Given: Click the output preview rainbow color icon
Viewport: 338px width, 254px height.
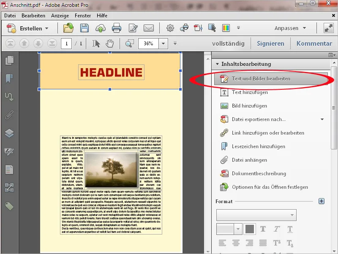Looking at the screenshot, I should click(x=226, y=28).
